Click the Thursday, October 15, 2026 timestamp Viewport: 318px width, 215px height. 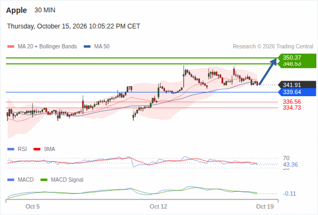click(74, 26)
